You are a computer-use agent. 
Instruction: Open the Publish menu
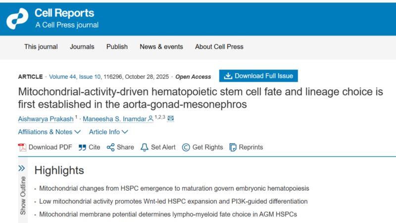tap(117, 47)
